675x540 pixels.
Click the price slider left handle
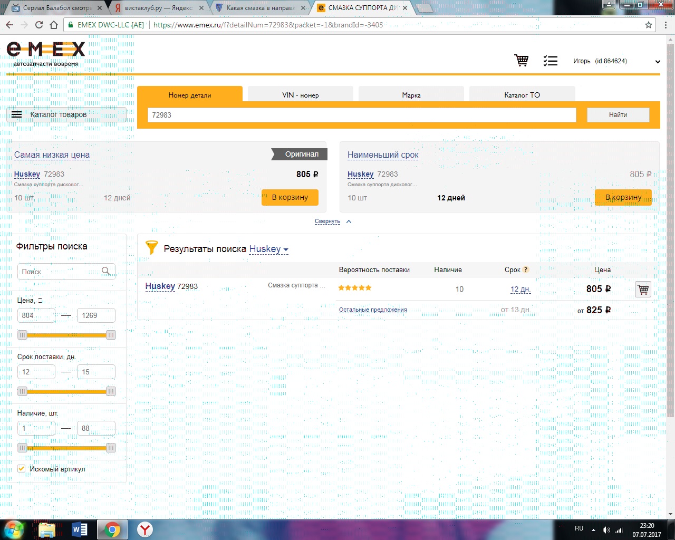pos(22,335)
